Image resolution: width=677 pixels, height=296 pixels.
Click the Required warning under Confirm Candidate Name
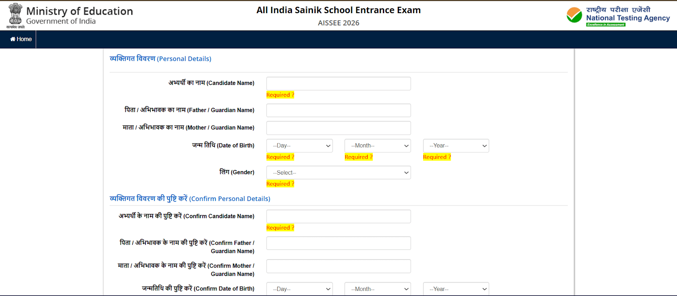280,228
